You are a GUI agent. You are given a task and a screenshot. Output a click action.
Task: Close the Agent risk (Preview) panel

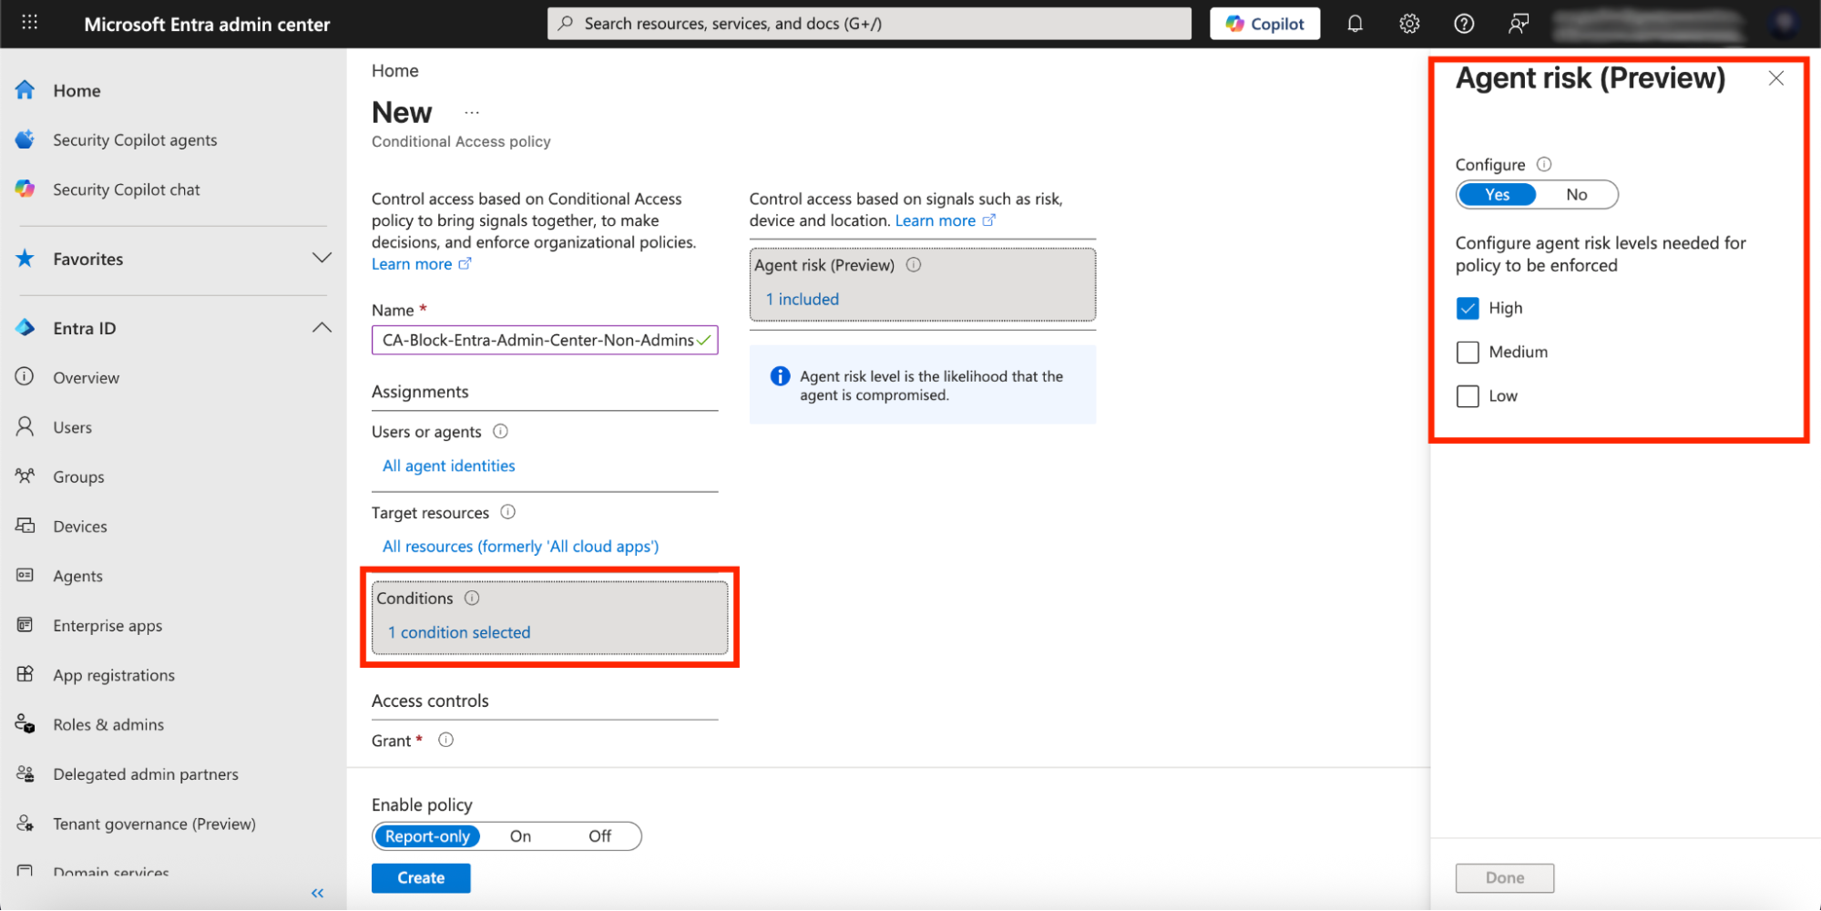tap(1775, 78)
